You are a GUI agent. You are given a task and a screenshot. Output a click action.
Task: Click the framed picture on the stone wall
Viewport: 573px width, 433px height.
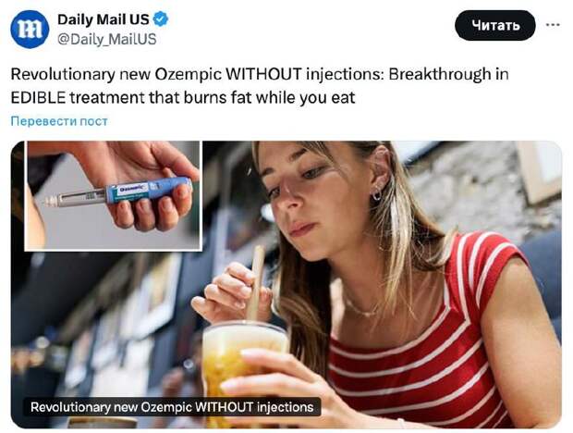pyautogui.click(x=541, y=171)
